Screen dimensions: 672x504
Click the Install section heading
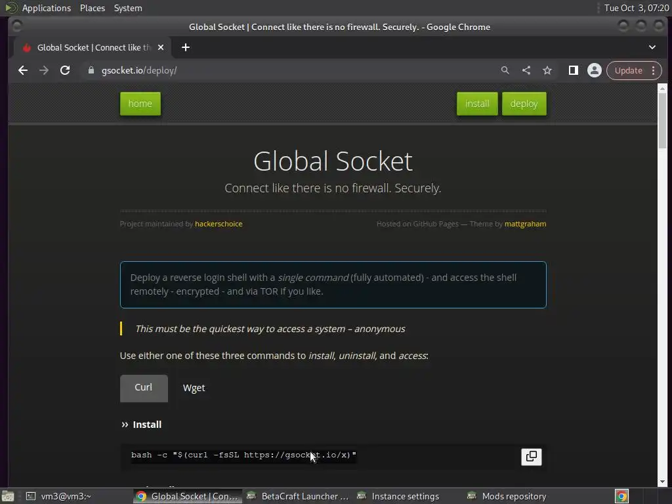coord(147,425)
